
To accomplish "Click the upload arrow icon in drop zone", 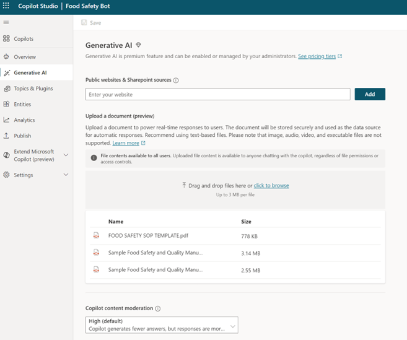I will coord(184,185).
